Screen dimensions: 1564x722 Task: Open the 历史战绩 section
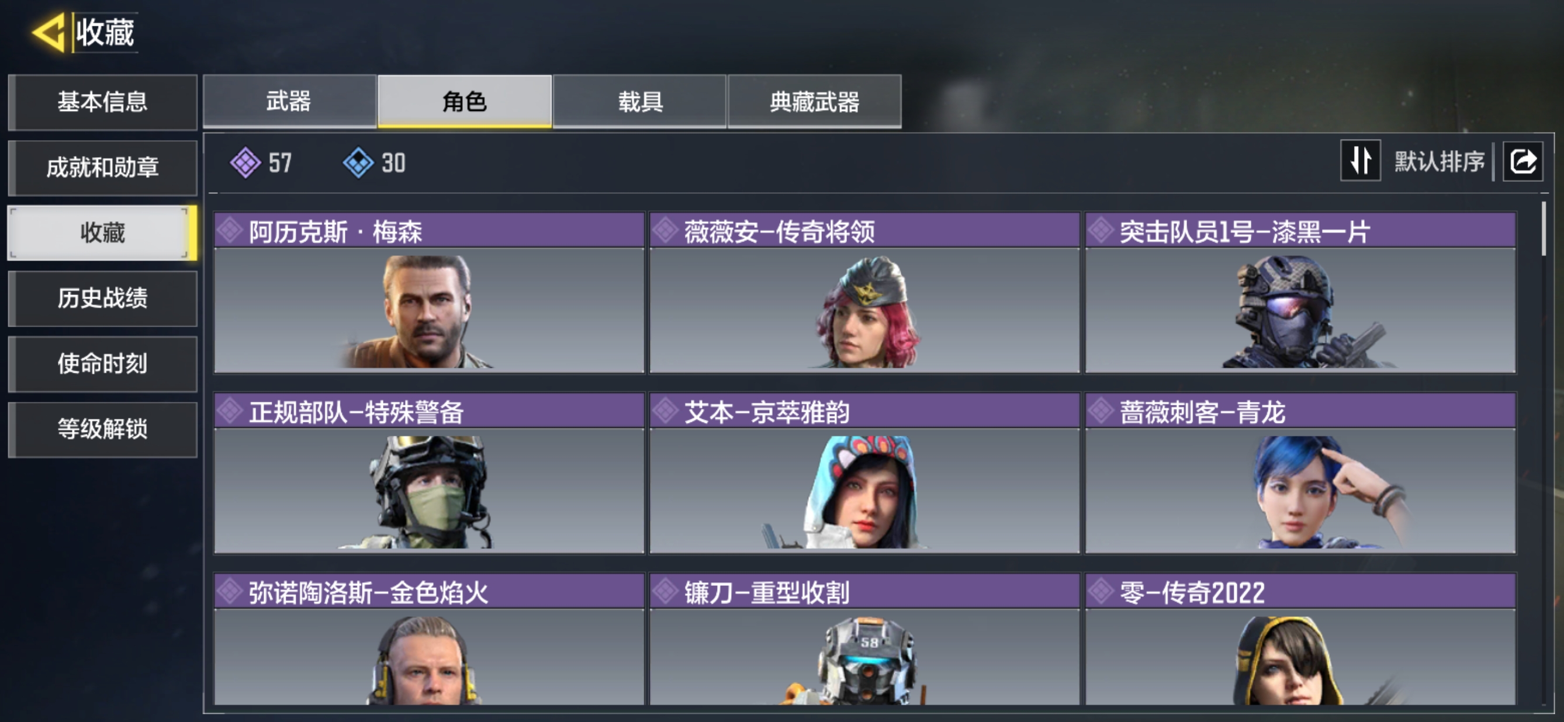point(103,298)
